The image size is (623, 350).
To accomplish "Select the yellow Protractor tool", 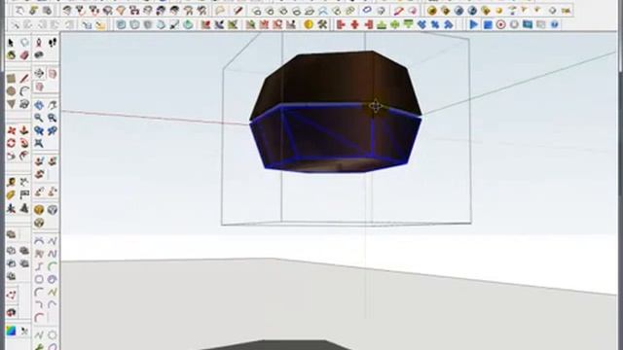I will pos(11,194).
